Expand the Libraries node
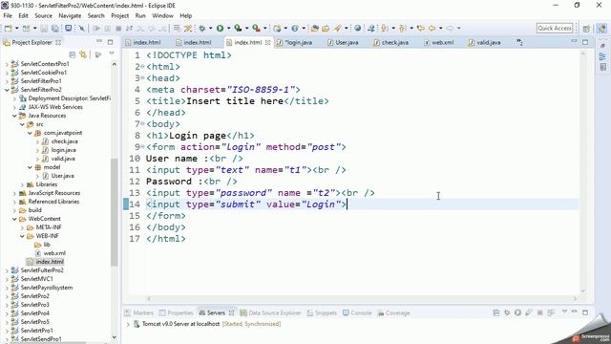611x344 pixels. coord(22,184)
